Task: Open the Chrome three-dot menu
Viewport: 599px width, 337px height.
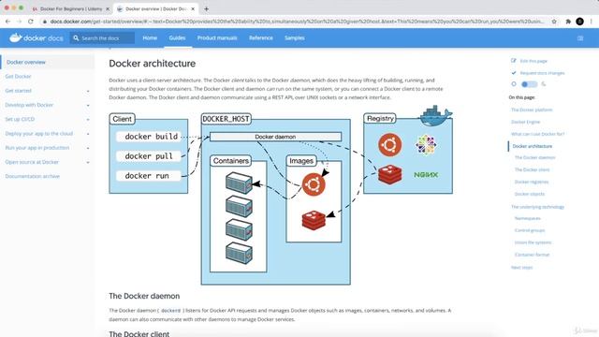Action: click(591, 22)
